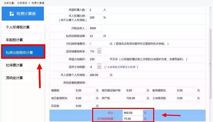Click the 月租金收入 input field
This screenshot has height=122, width=213.
coord(96,28)
